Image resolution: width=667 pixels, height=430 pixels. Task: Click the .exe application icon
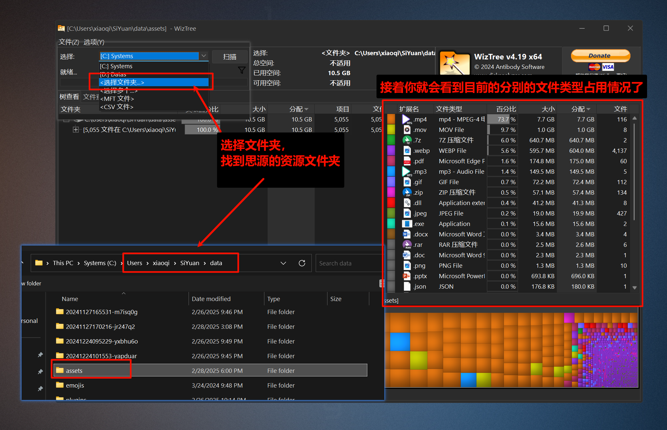coord(407,224)
